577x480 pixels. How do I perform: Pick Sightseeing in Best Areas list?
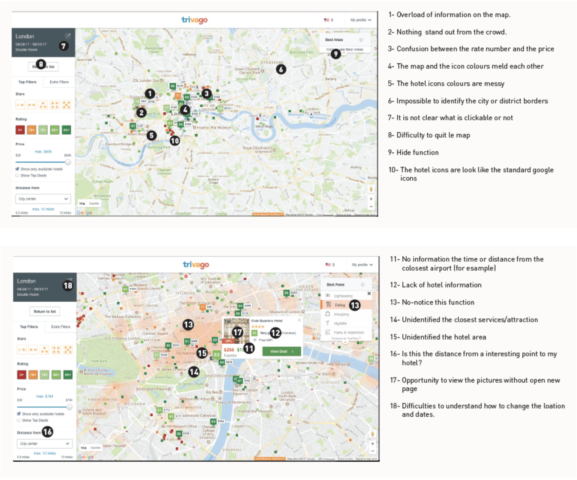pos(343,296)
